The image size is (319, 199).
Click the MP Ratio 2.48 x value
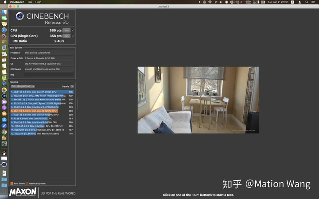pyautogui.click(x=59, y=41)
